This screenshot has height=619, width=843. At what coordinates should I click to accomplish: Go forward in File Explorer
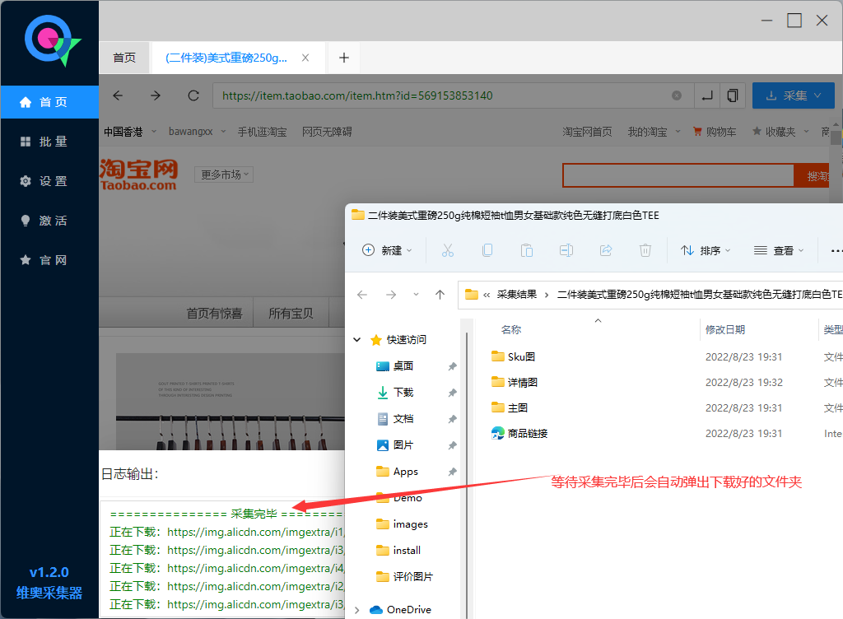(391, 295)
